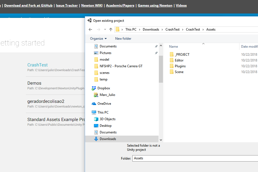Screen dimensions: 258x172
Task: Click the Folder name input field
Action: pos(195,158)
